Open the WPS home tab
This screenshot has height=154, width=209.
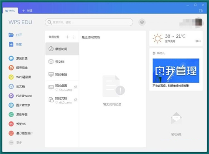point(10,11)
